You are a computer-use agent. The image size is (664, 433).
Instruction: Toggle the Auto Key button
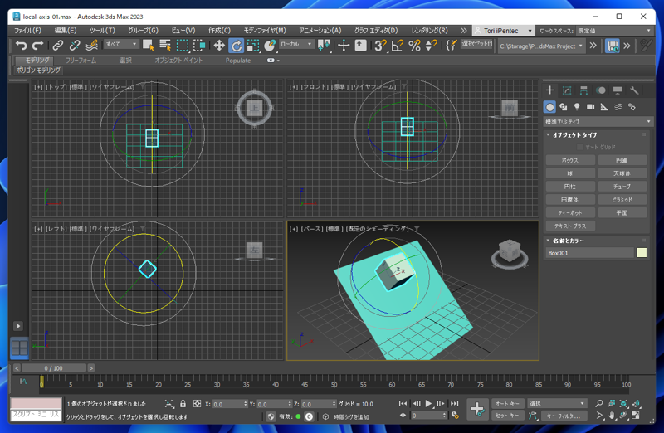click(507, 403)
